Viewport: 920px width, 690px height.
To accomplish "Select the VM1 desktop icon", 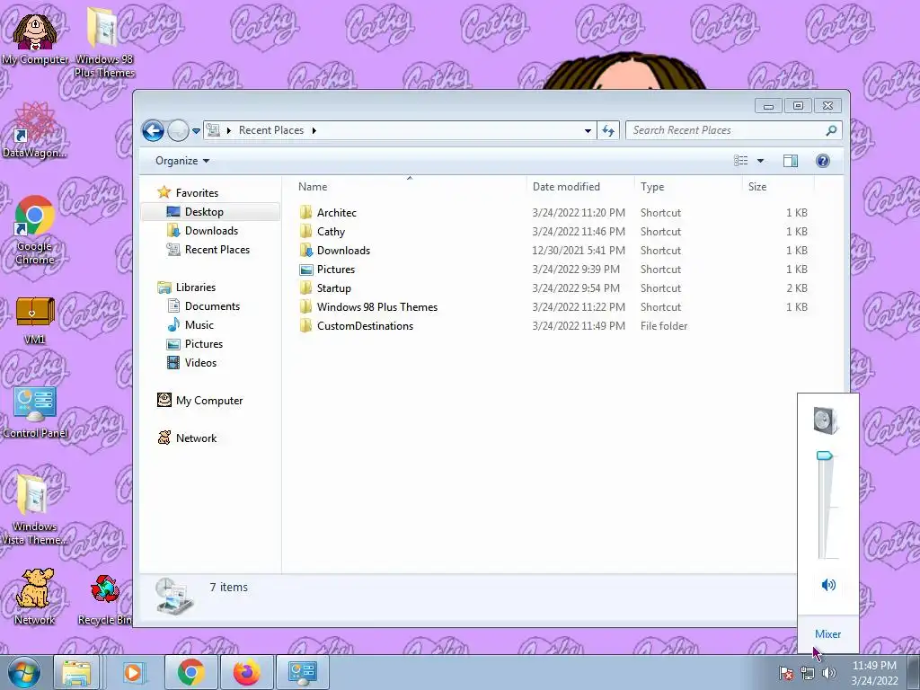I will point(35,321).
